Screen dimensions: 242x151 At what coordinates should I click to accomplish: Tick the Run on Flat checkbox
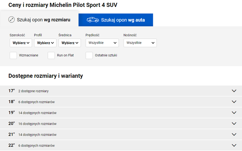point(51,55)
